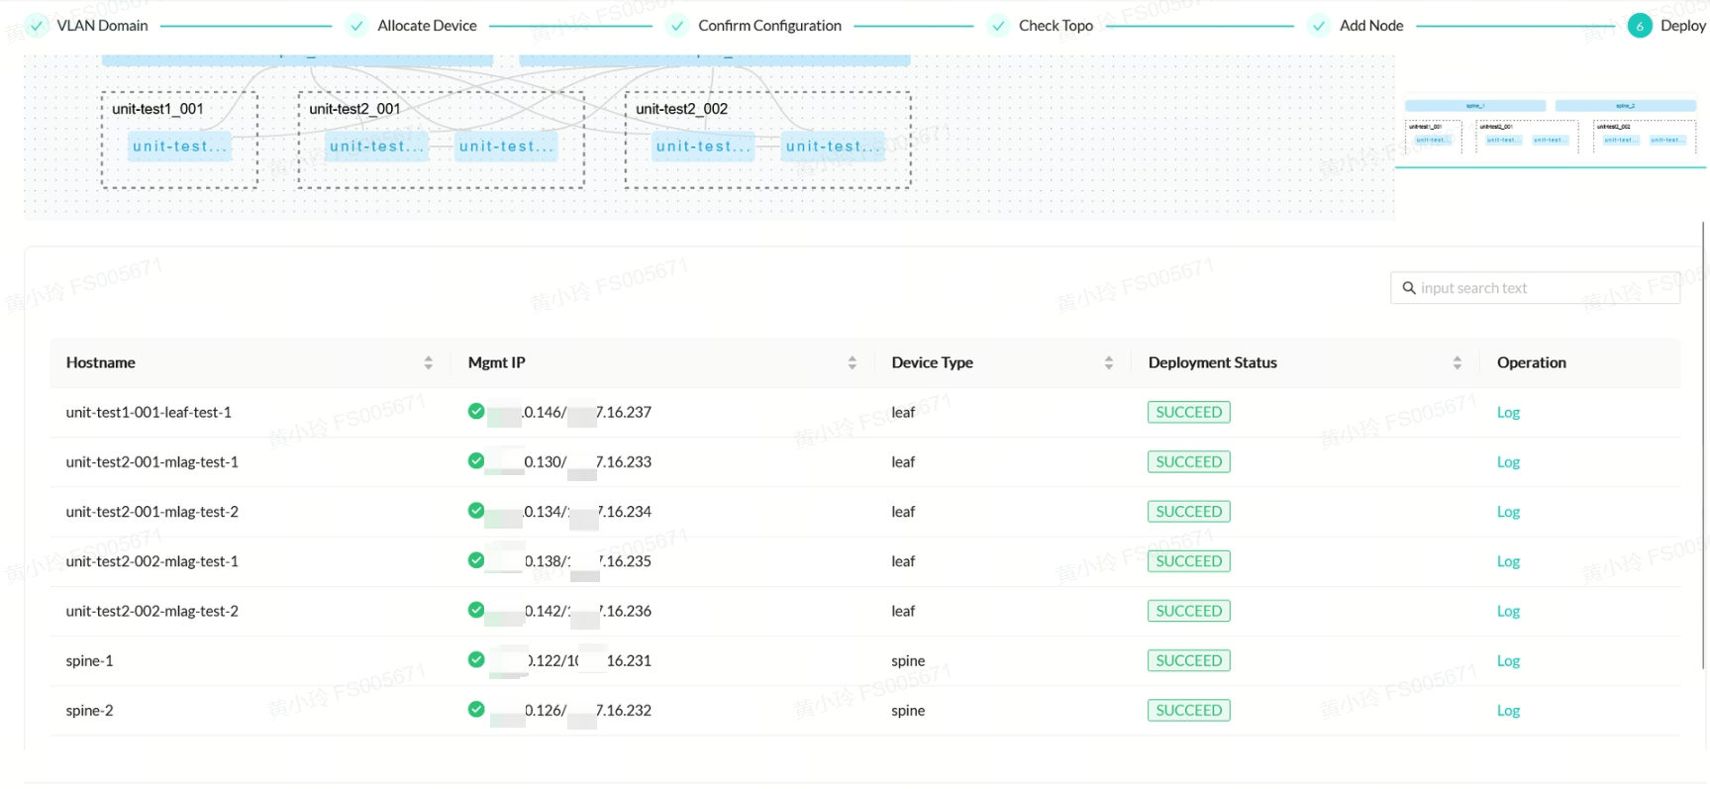This screenshot has height=789, width=1710.
Task: Sort by Deployment Status column arrows
Action: point(1457,363)
